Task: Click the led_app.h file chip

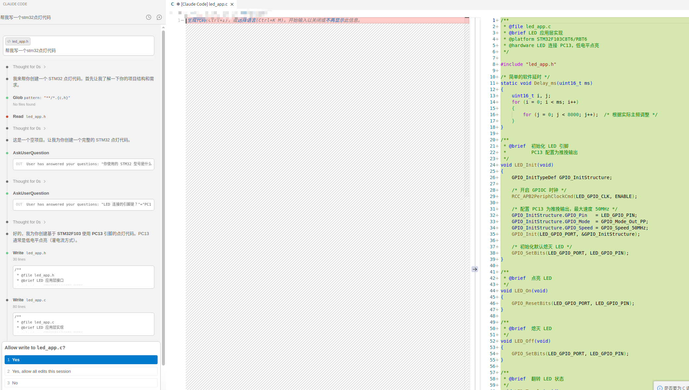Action: pos(18,41)
